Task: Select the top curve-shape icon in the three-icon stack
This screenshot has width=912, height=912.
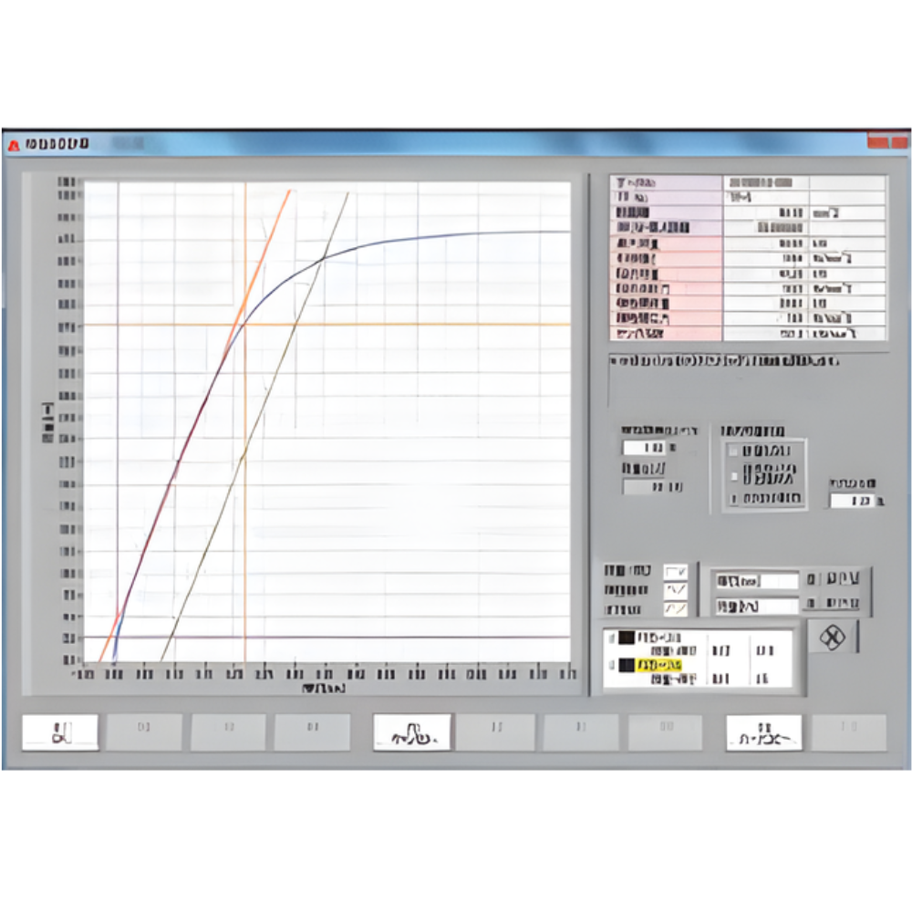Action: [x=676, y=571]
